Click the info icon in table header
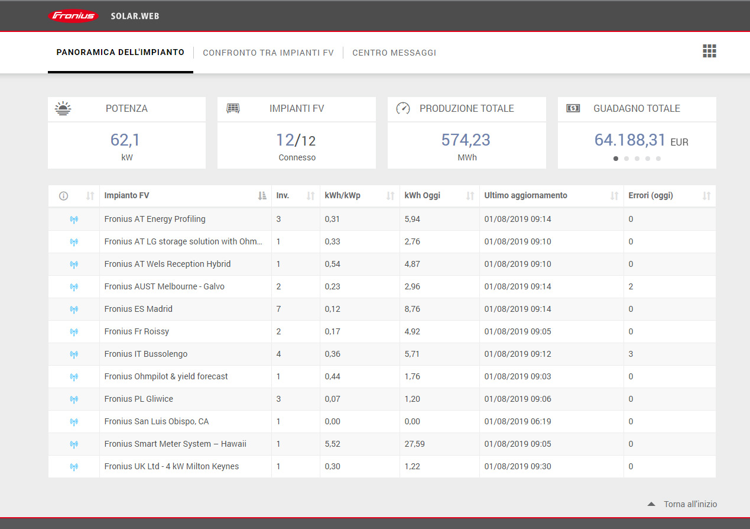The image size is (750, 529). [x=64, y=196]
